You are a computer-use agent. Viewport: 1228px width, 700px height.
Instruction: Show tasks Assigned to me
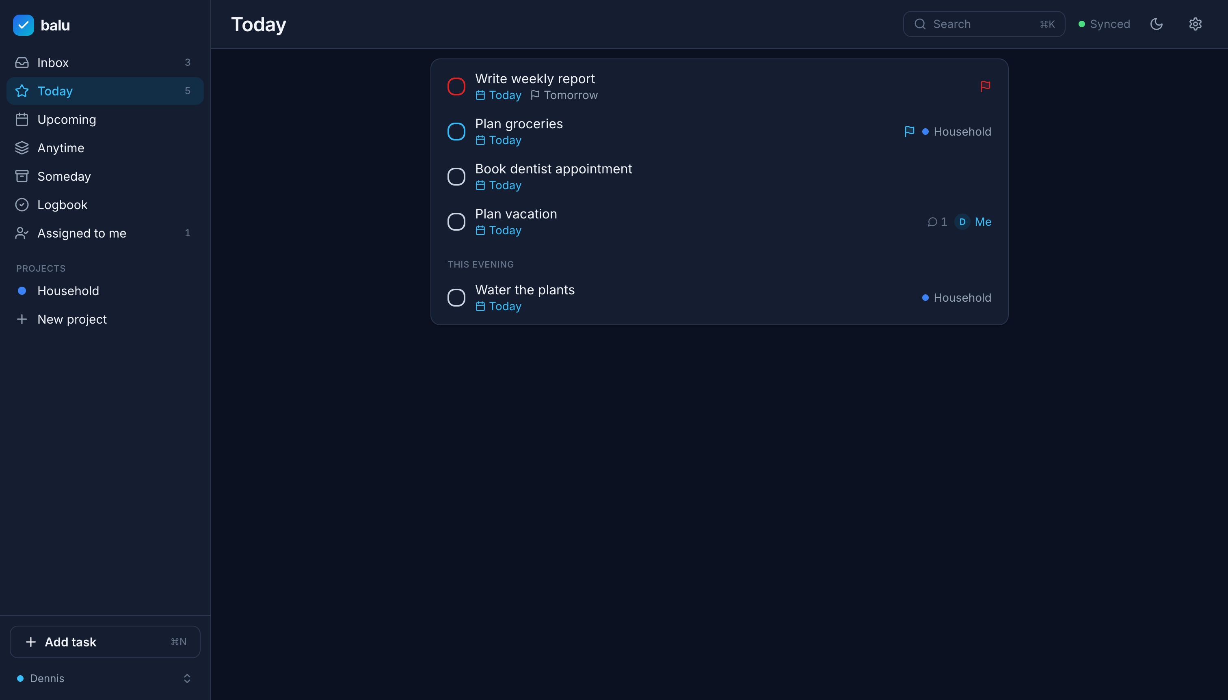pos(105,233)
